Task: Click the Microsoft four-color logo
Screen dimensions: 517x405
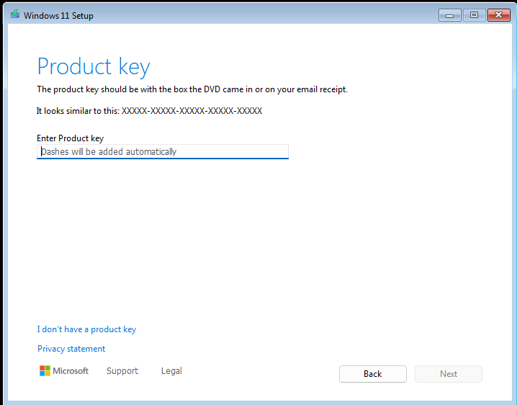Action: click(45, 370)
